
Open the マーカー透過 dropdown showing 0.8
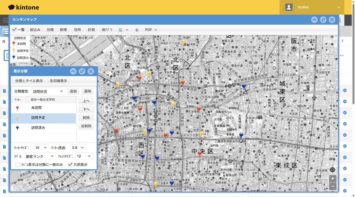(x=78, y=148)
